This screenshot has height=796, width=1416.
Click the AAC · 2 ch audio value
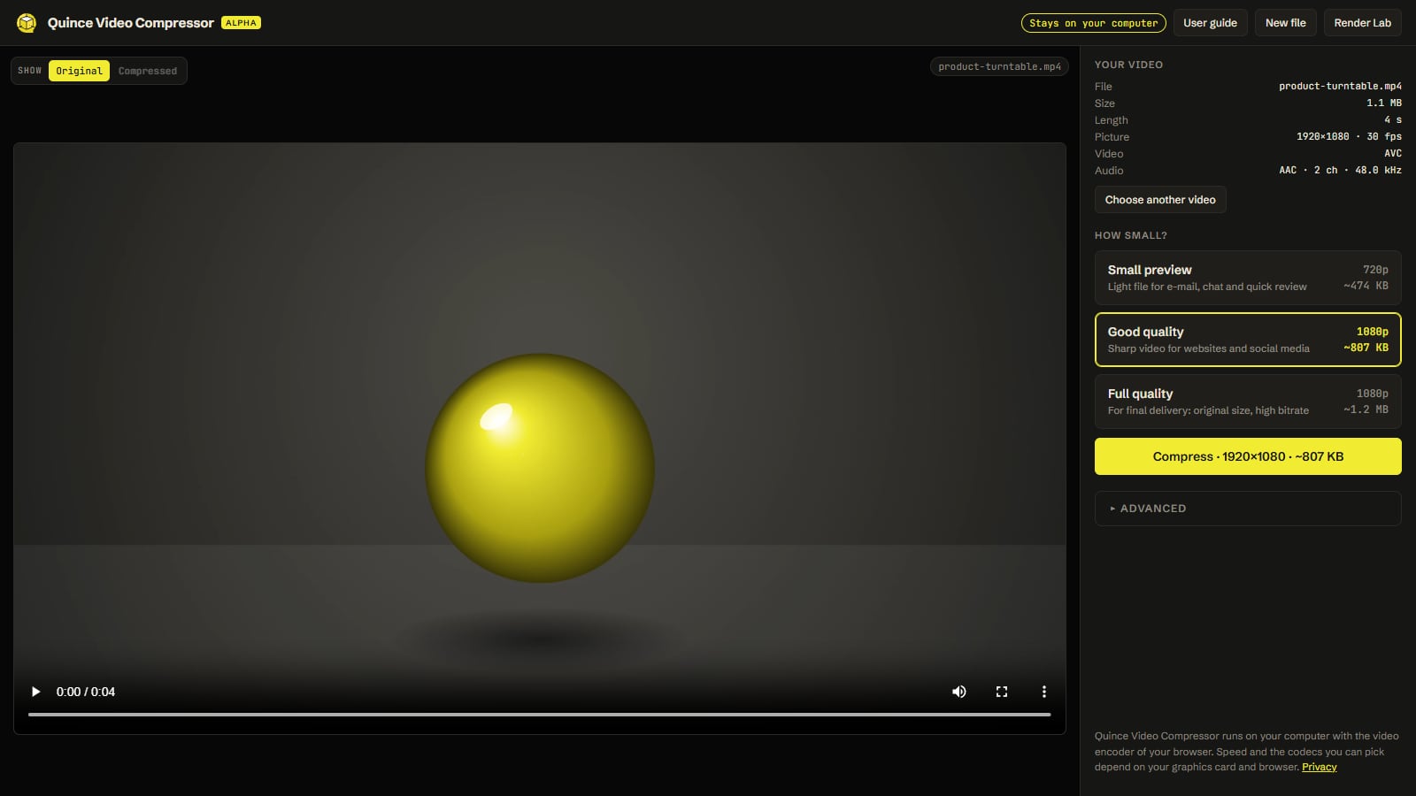1340,170
